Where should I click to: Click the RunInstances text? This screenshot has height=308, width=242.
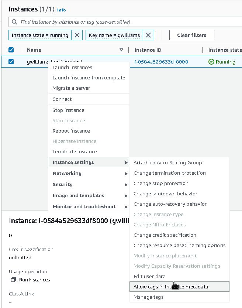click(x=34, y=280)
